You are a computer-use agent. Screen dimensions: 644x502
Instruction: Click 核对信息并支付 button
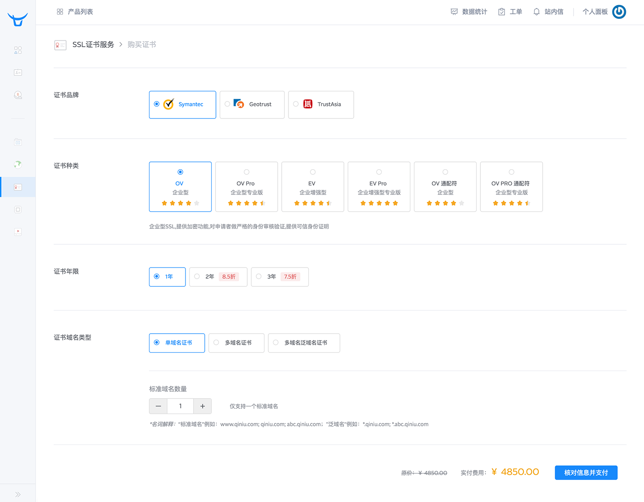(586, 473)
